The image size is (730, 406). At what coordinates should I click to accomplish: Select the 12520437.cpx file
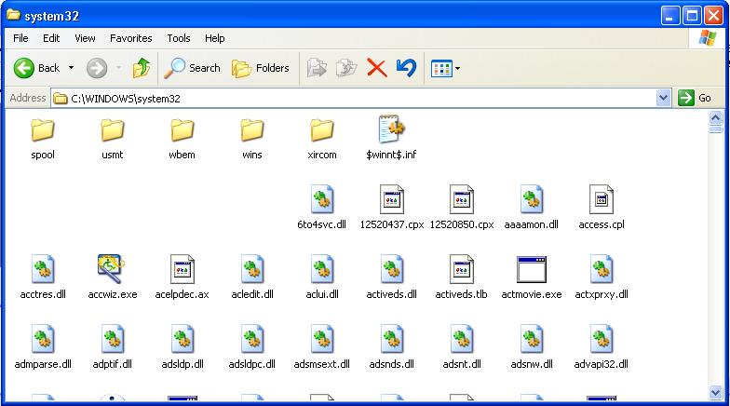coord(391,208)
